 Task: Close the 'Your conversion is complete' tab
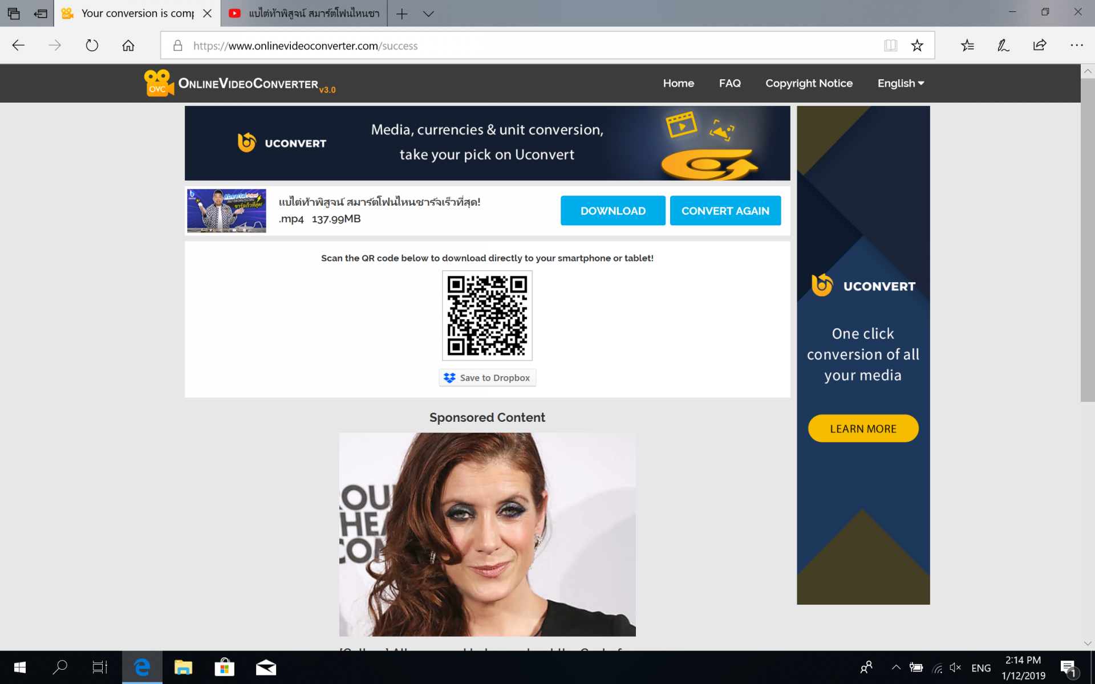coord(208,13)
